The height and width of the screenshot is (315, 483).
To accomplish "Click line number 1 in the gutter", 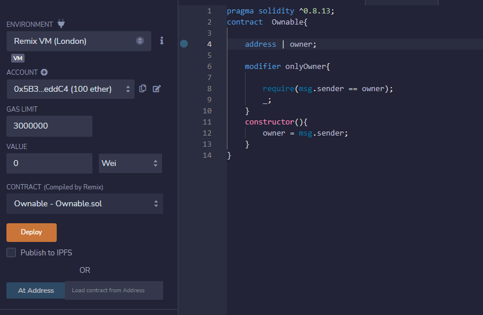I will pos(209,11).
